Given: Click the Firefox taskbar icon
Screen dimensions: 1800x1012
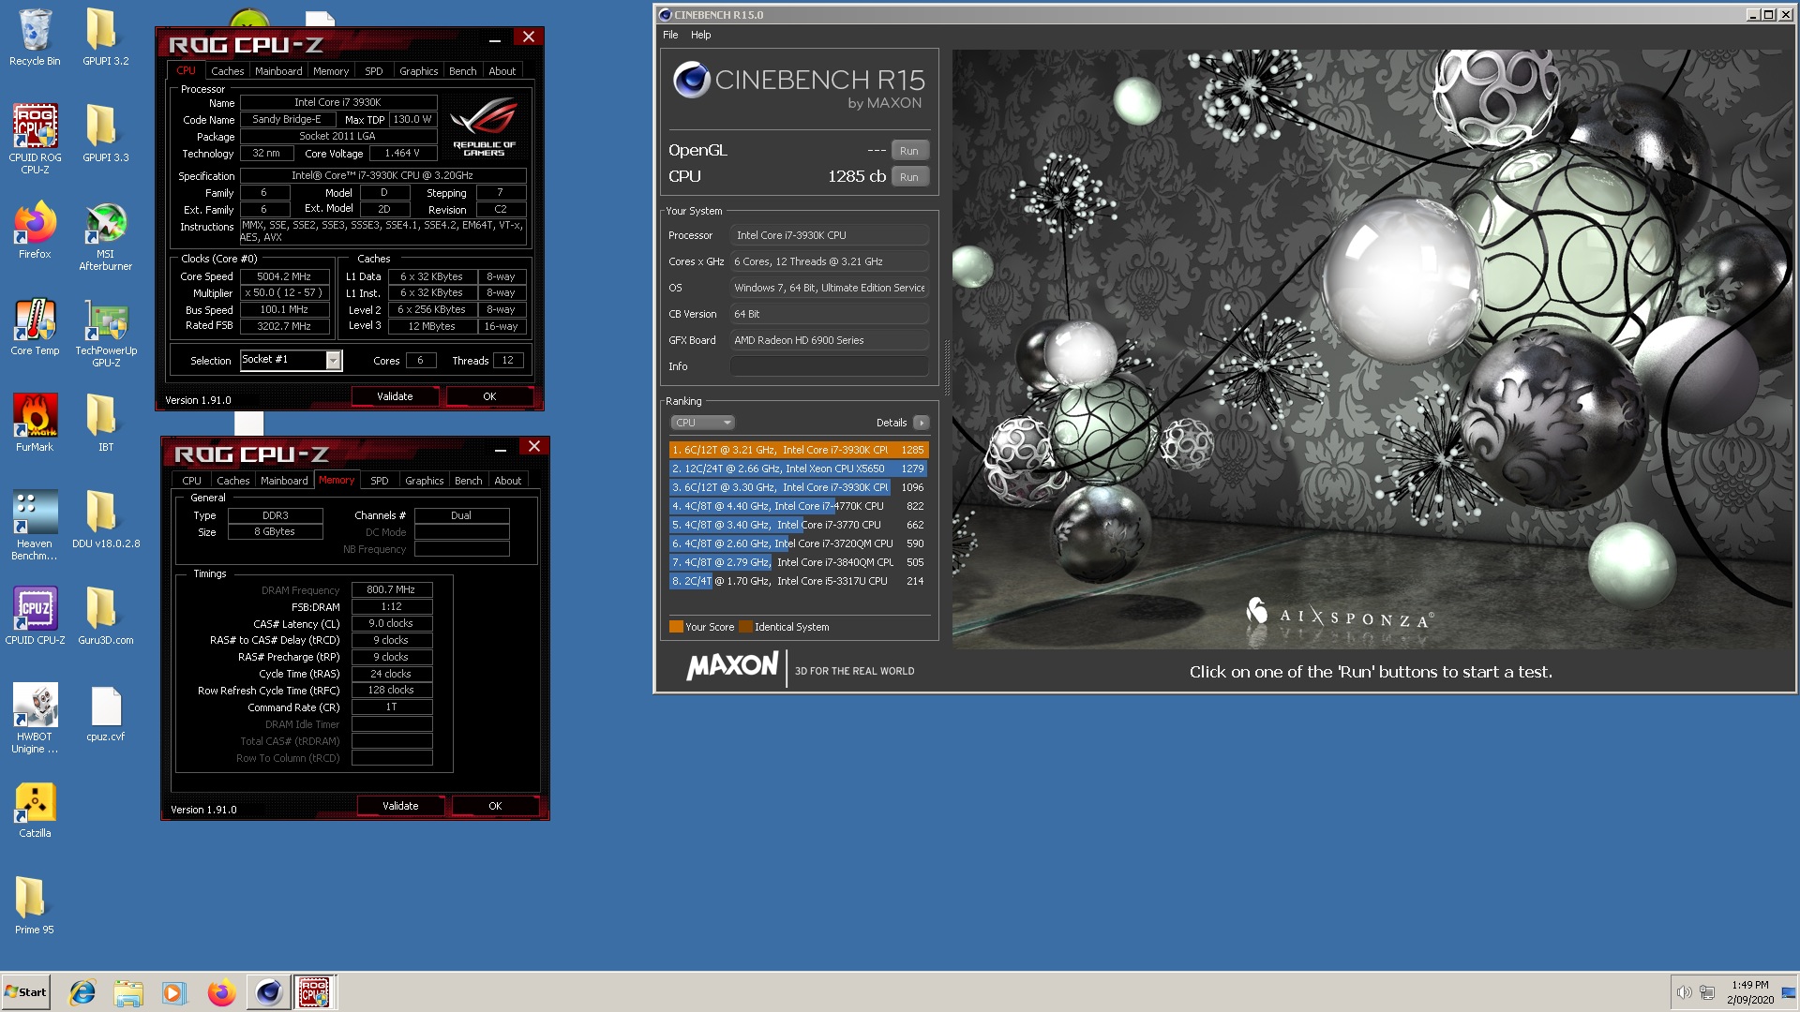Looking at the screenshot, I should point(221,992).
